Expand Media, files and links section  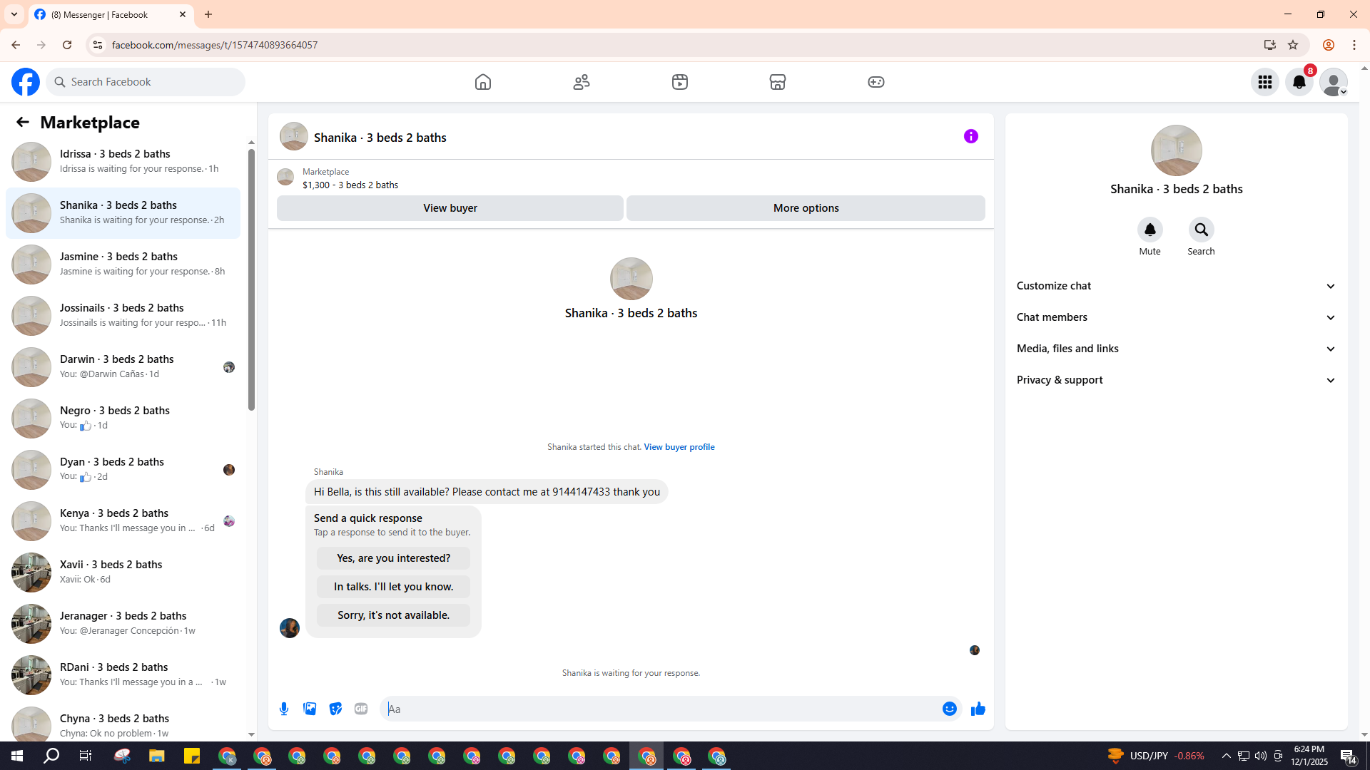(1177, 349)
